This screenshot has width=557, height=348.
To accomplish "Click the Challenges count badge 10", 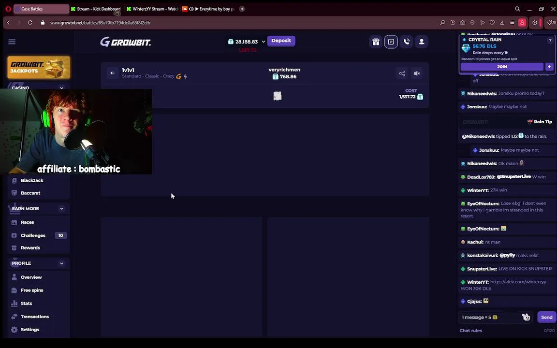I will [x=60, y=235].
